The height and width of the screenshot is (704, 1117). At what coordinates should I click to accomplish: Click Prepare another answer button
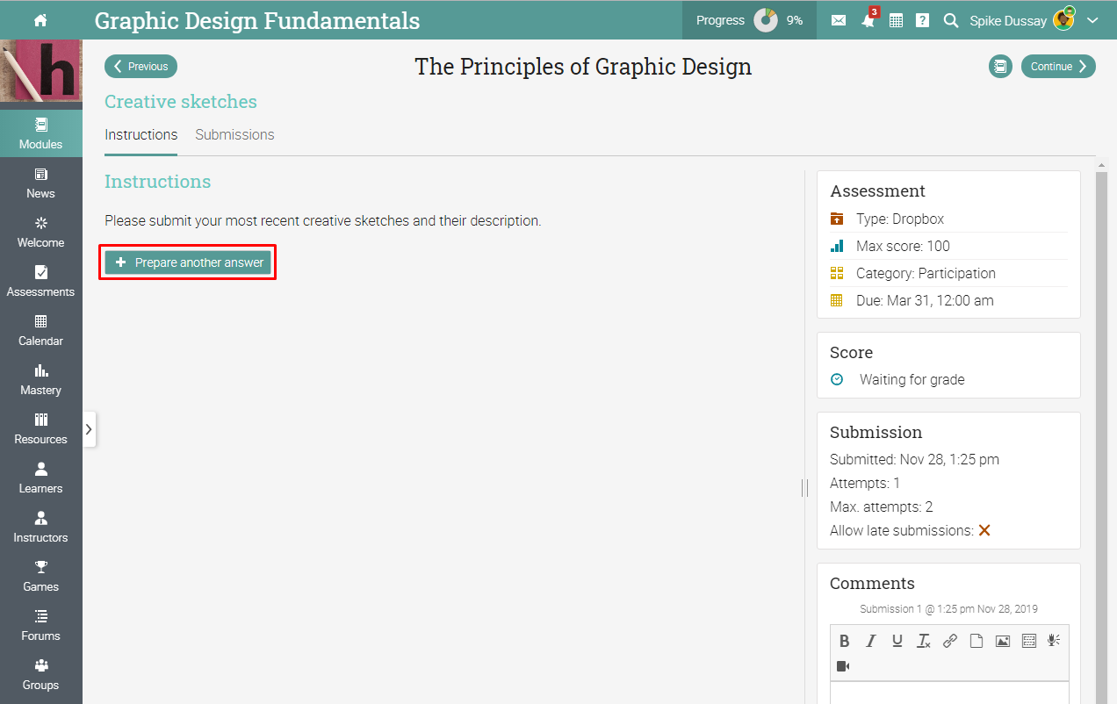(x=188, y=262)
